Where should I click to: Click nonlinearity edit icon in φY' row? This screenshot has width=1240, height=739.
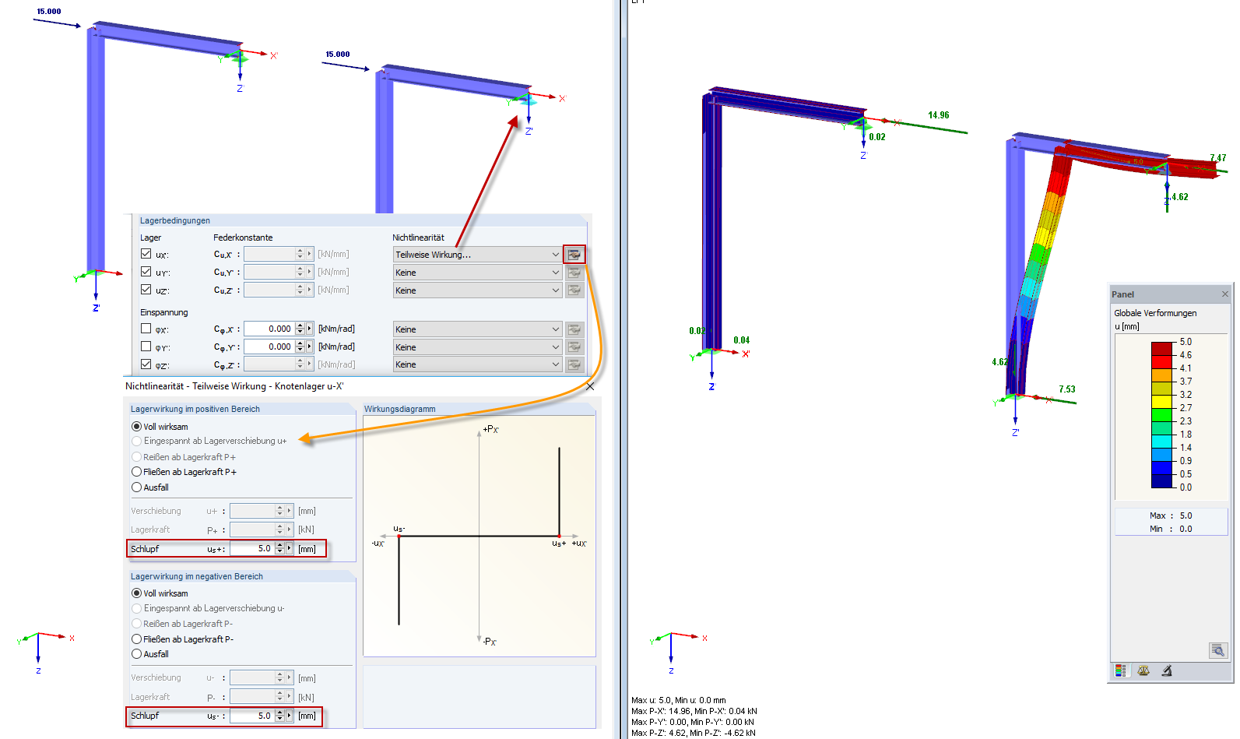click(574, 347)
